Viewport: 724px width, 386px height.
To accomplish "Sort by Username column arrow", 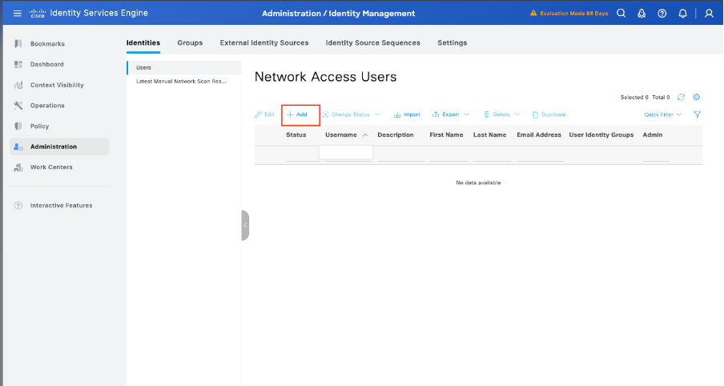I will tap(365, 135).
